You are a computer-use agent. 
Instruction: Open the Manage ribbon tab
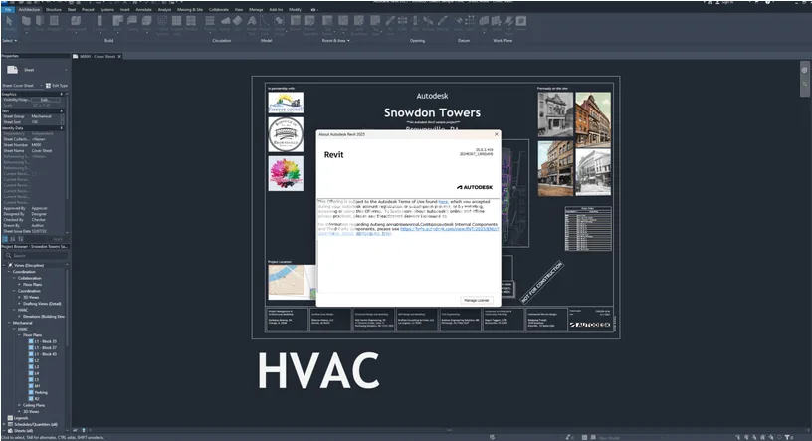(x=256, y=9)
